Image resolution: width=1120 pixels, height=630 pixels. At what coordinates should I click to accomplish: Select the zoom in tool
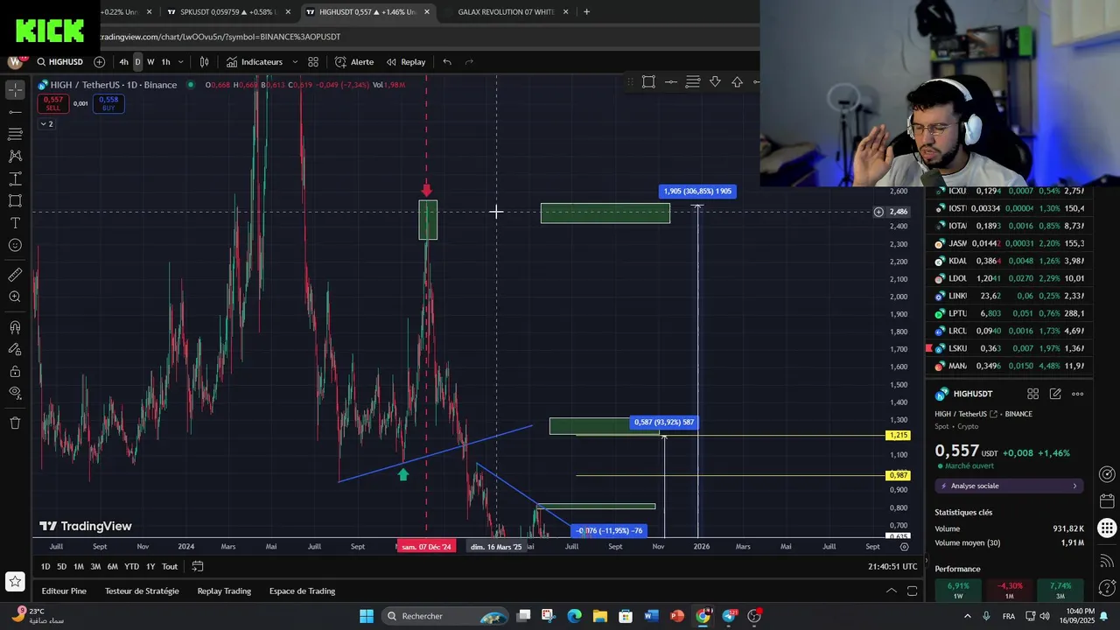[15, 297]
